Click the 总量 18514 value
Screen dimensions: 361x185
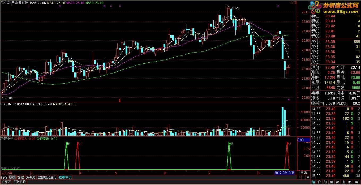pos(330,83)
